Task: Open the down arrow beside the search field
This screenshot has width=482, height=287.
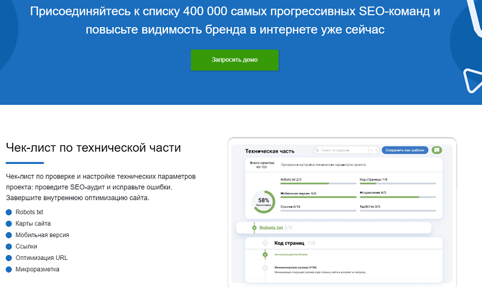Action: [x=376, y=150]
